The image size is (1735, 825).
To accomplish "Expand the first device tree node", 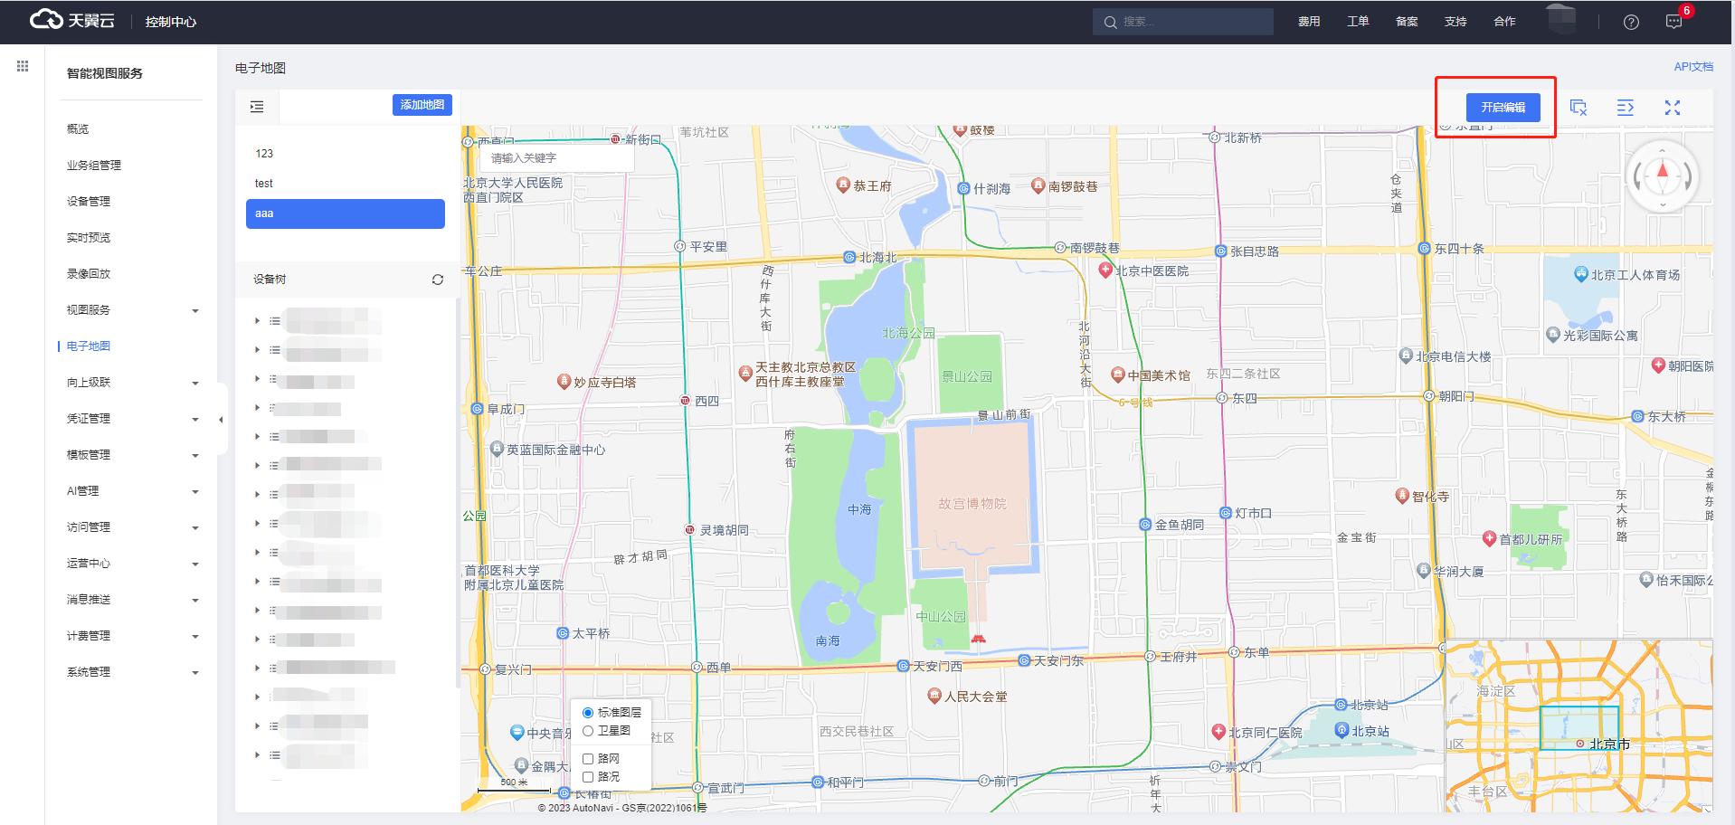I will [x=257, y=321].
